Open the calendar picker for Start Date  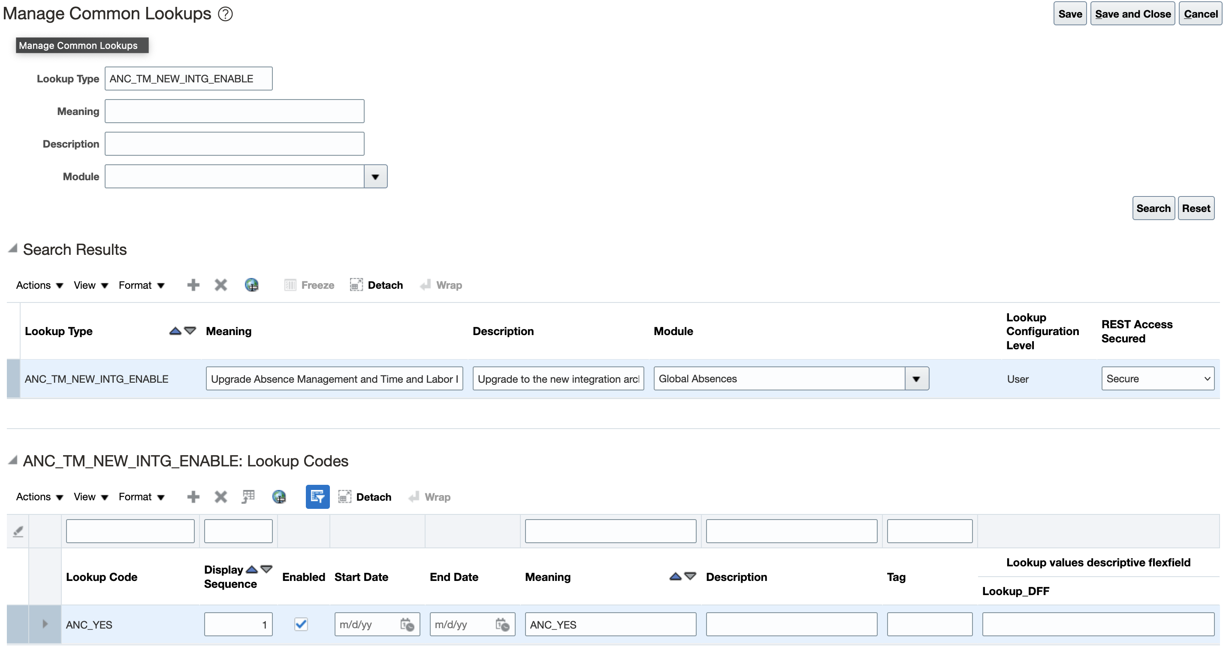(x=408, y=625)
